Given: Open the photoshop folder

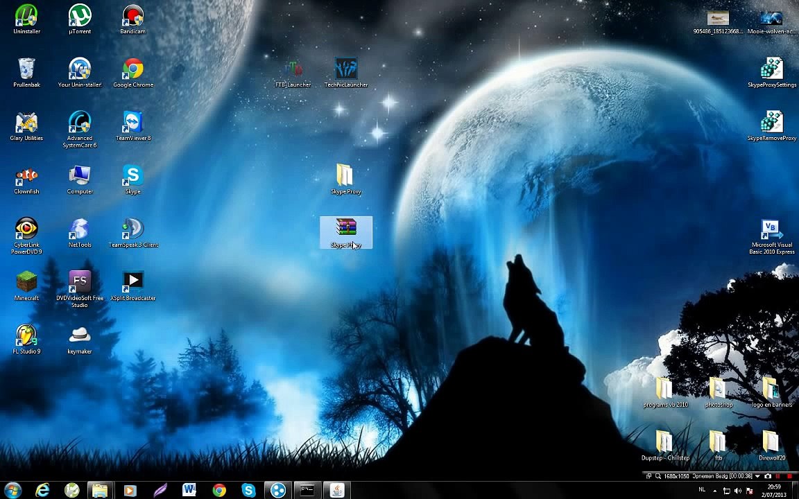Looking at the screenshot, I should (x=719, y=392).
